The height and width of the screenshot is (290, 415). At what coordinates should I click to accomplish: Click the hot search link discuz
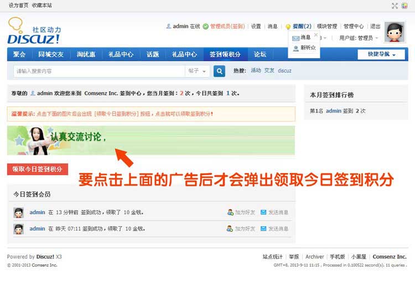click(x=284, y=71)
